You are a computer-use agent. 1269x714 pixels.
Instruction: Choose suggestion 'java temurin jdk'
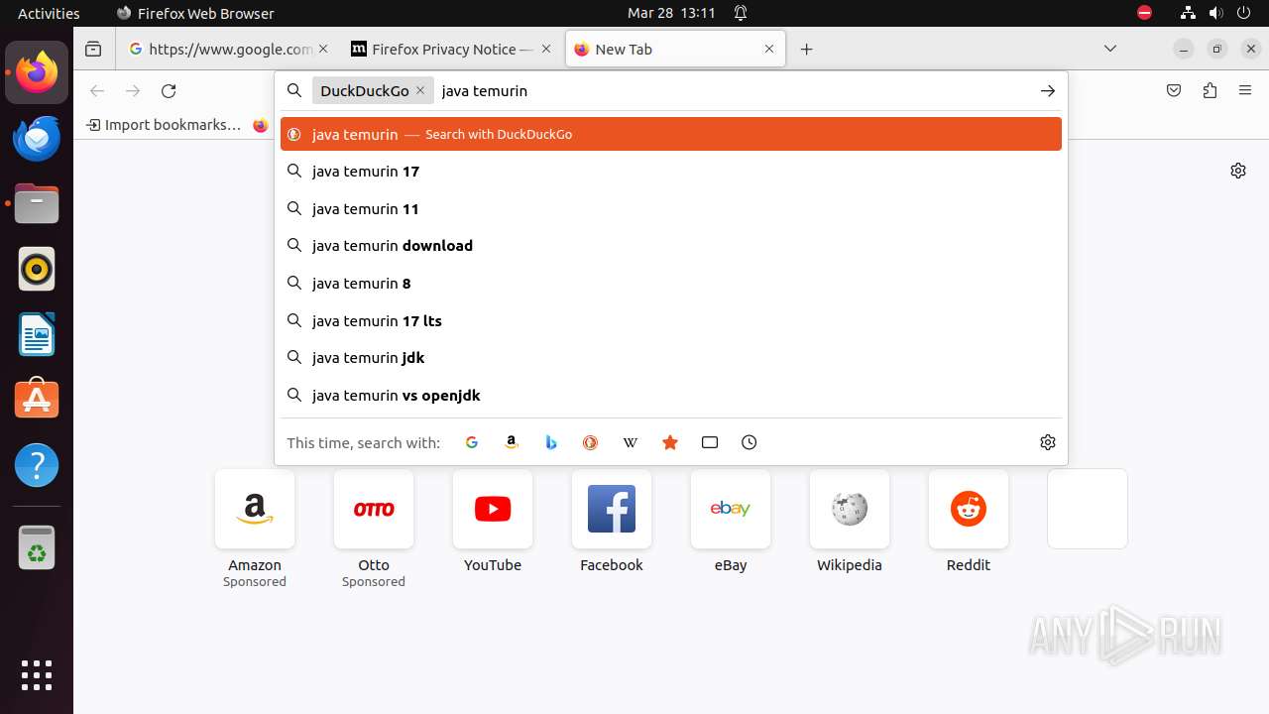(671, 358)
